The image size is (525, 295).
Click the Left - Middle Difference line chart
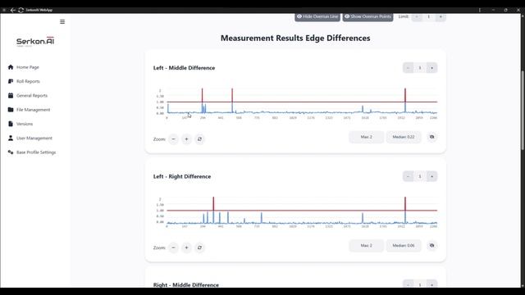coord(296,104)
